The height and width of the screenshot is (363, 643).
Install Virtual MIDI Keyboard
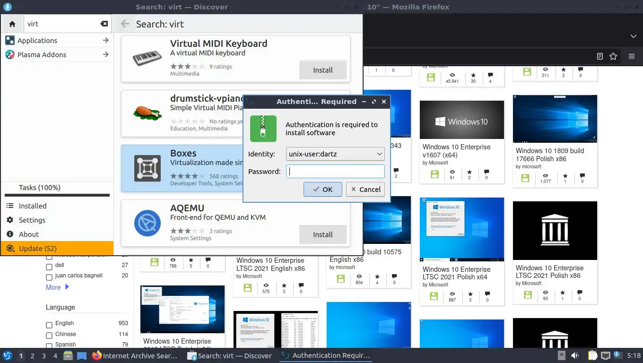[x=323, y=70]
